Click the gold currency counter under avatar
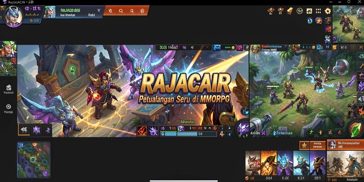 click(x=34, y=21)
